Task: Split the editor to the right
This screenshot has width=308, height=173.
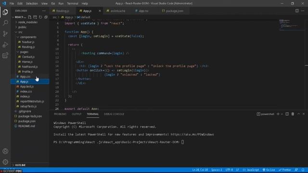Action: [x=297, y=11]
